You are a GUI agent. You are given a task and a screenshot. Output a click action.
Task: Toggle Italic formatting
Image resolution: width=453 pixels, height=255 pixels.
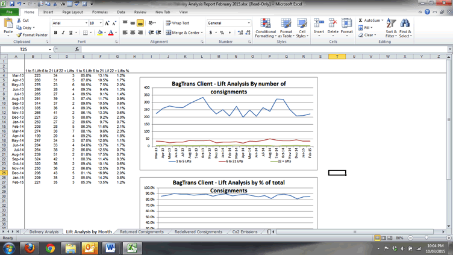(x=63, y=33)
